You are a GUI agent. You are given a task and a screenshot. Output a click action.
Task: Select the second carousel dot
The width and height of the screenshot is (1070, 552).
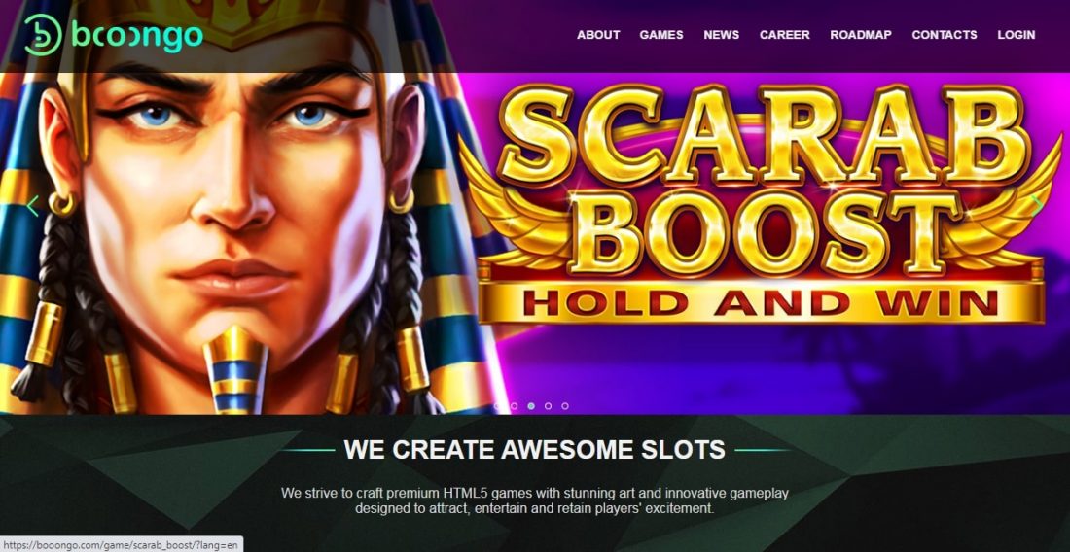point(514,406)
